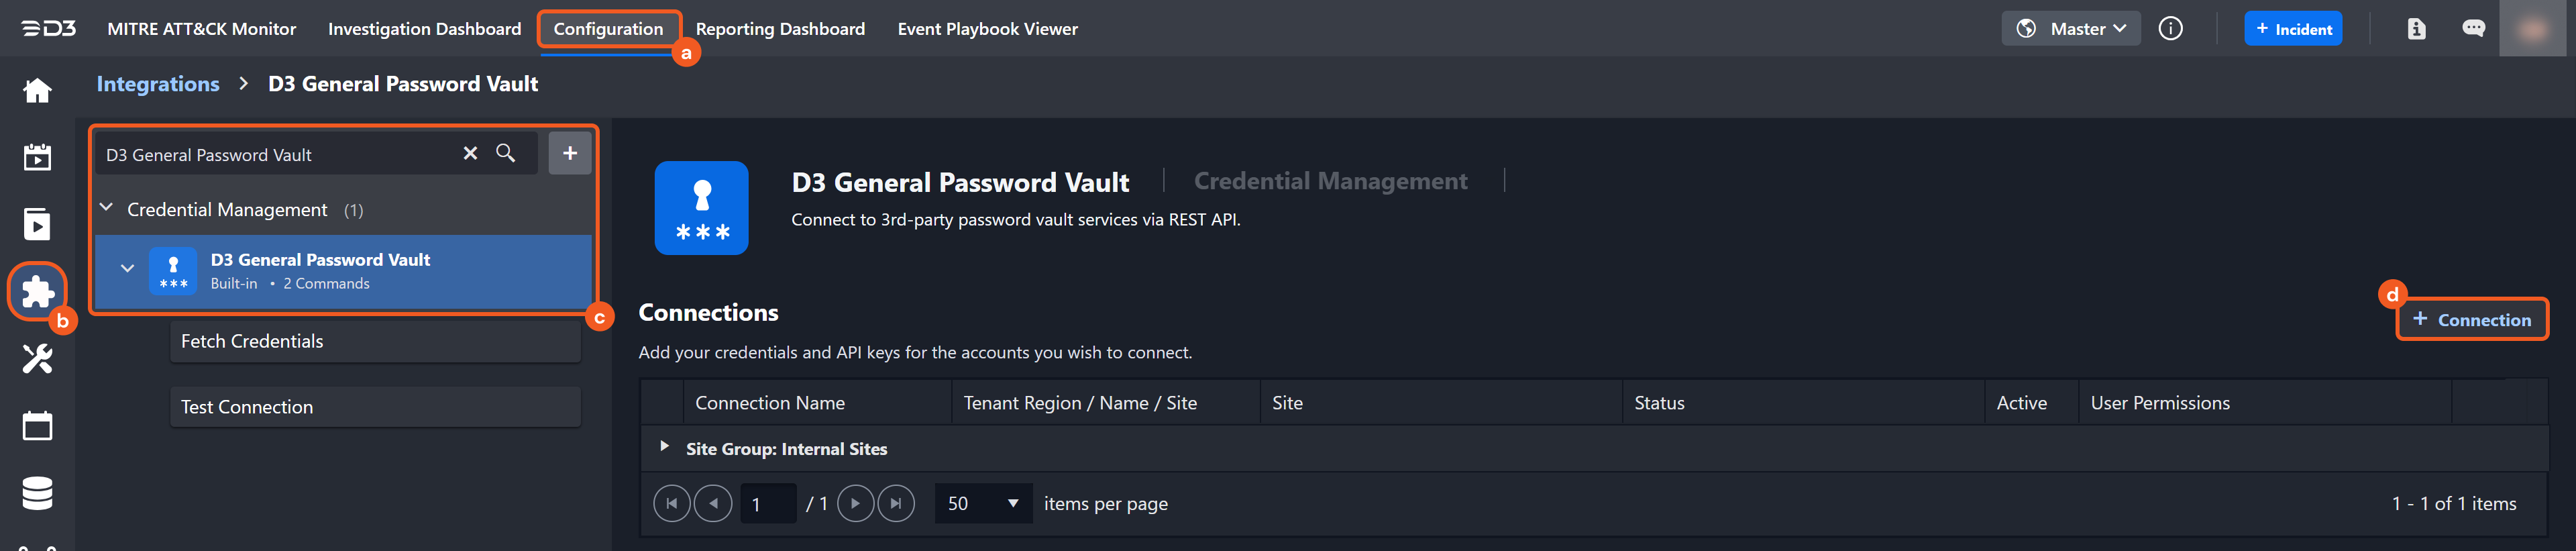Open the items per page dropdown
Image resolution: width=2576 pixels, height=551 pixels.
[982, 503]
